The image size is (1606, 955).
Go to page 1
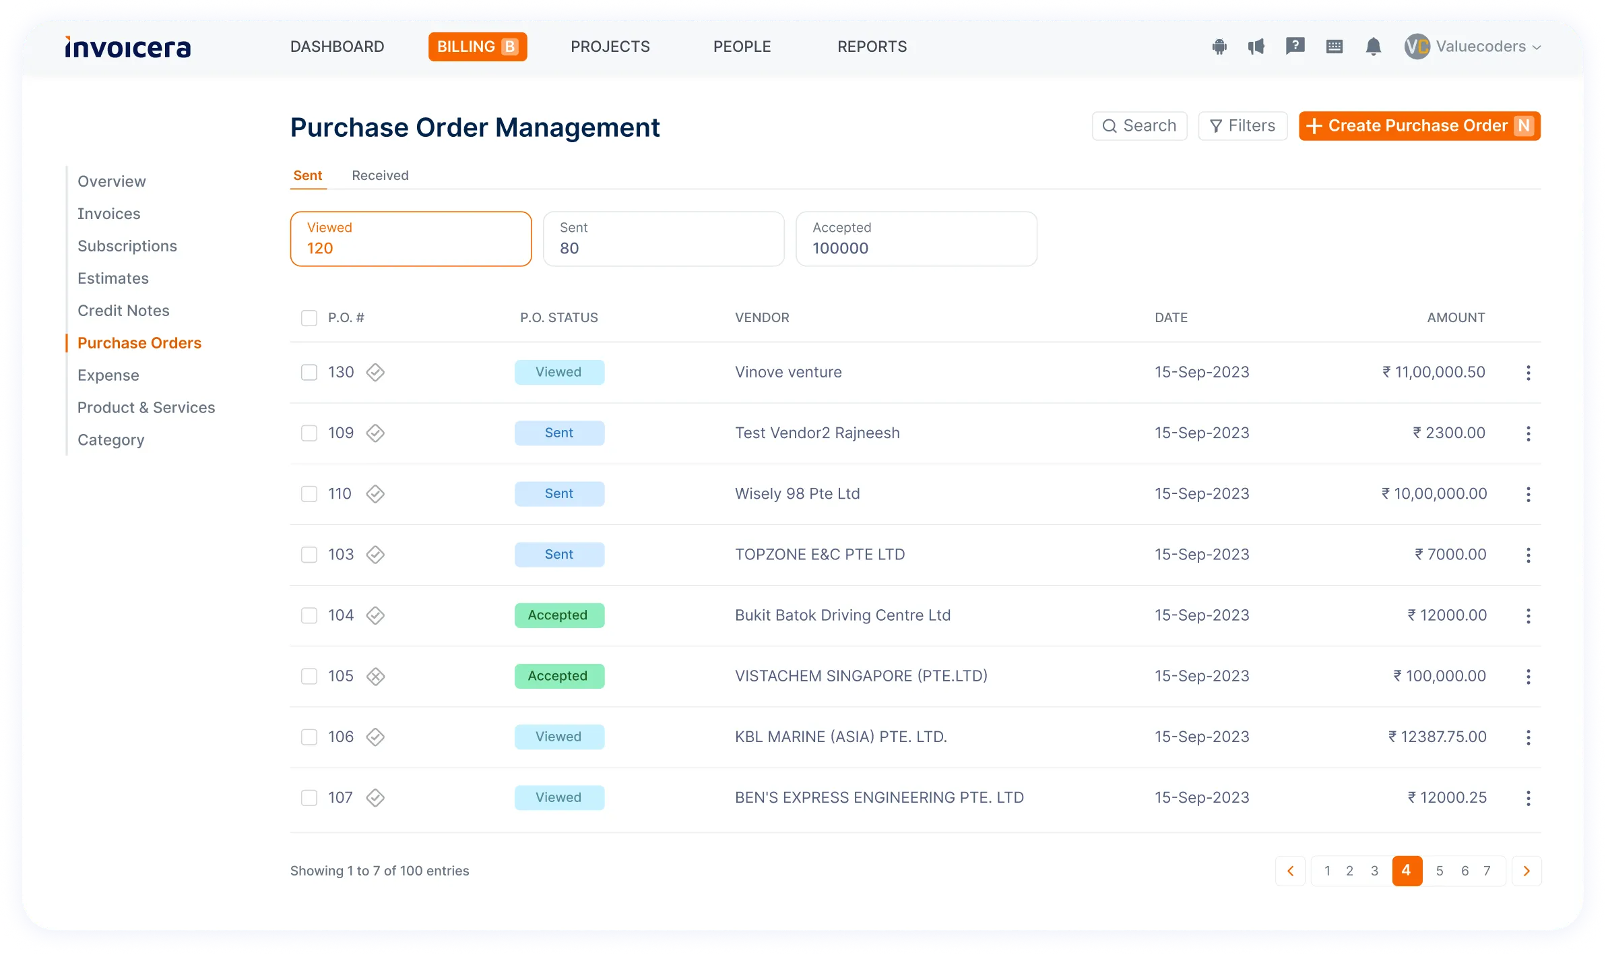point(1327,871)
